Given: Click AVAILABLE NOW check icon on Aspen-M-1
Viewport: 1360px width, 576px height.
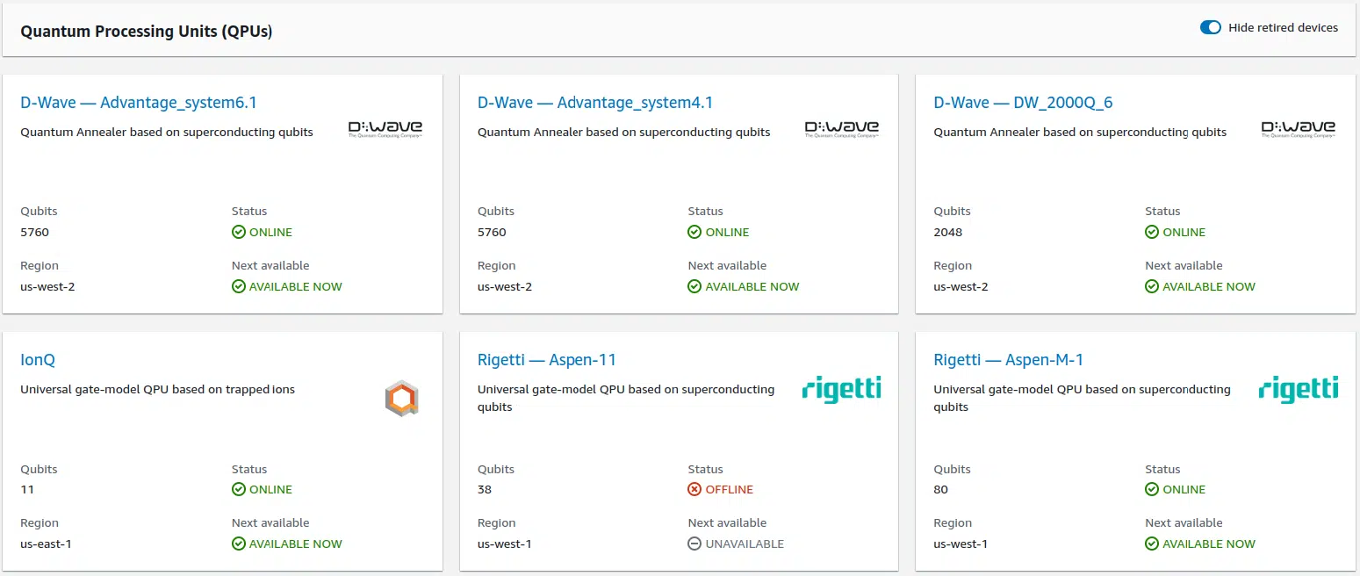Looking at the screenshot, I should [1151, 544].
